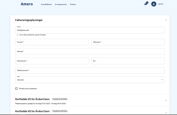The width and height of the screenshot is (177, 115).
Task: Open Årskort in the navigation
Action: [x=73, y=4]
